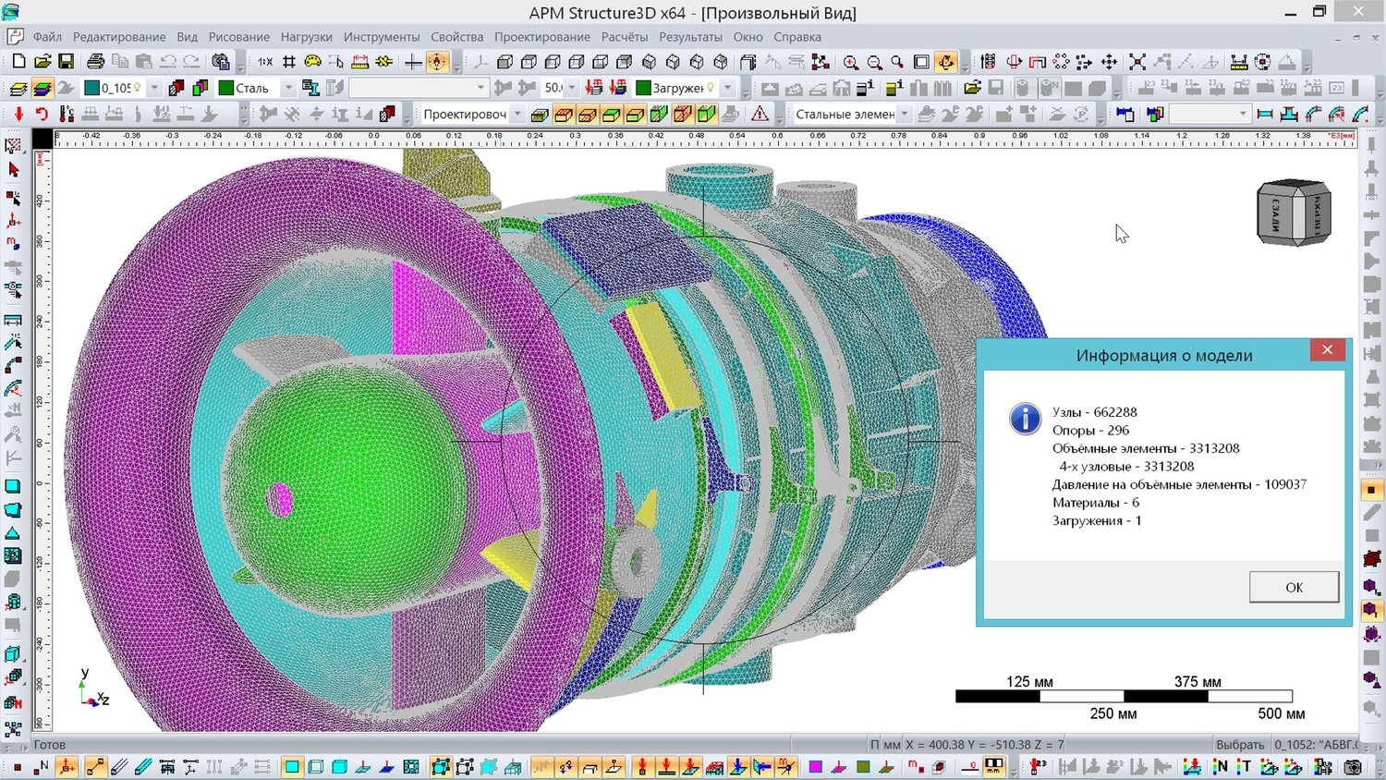Screen dimensions: 1386x780
Task: Click the Zoom out magnifier icon
Action: coord(874,62)
